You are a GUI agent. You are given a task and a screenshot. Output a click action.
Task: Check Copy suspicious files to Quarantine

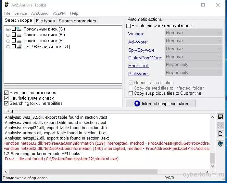(131, 93)
